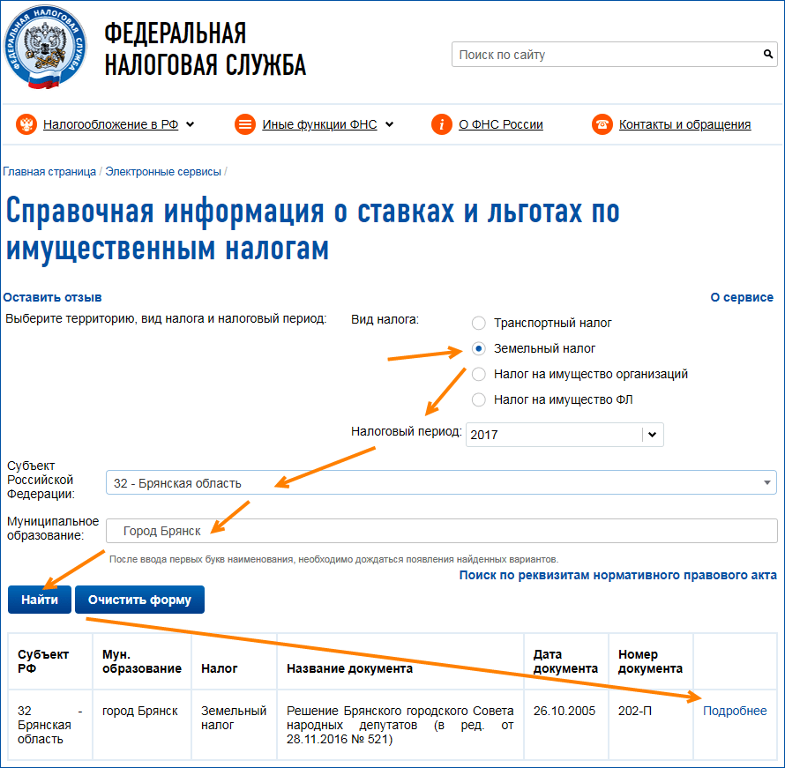Click the Муниципальное образование input field
This screenshot has height=768, width=785.
441,531
